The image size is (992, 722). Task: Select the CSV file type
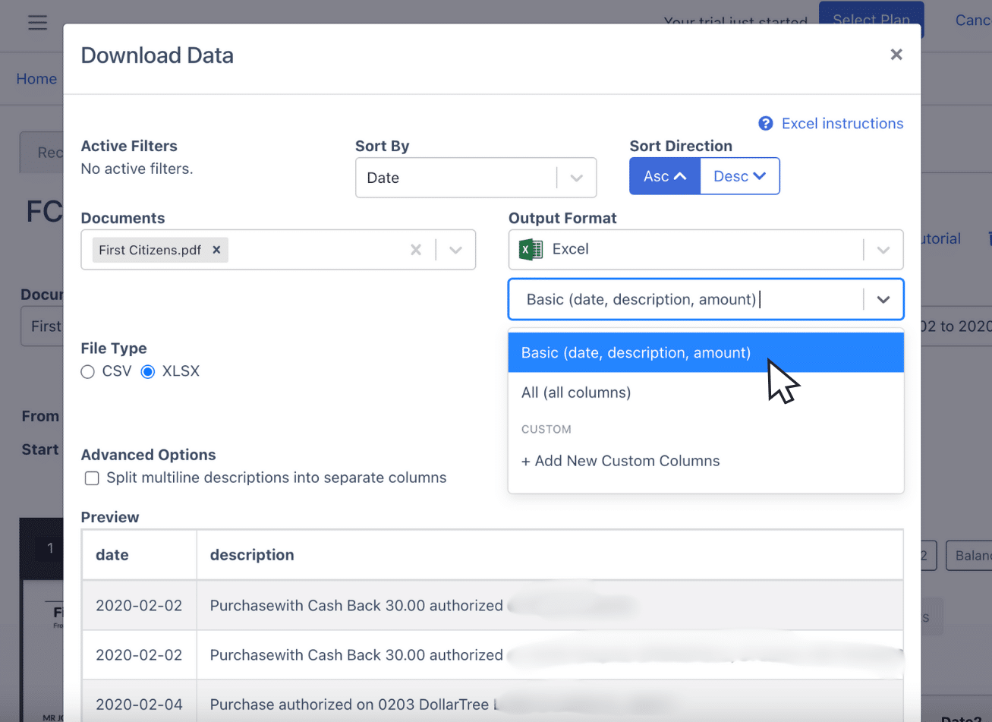point(88,371)
